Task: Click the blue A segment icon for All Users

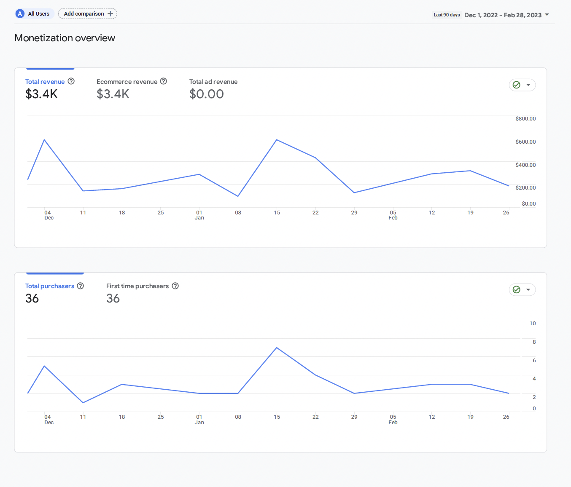Action: 20,14
